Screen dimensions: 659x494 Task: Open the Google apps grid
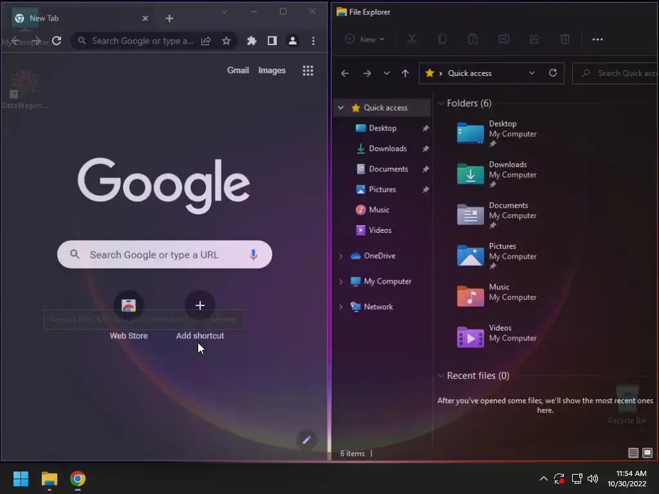point(308,71)
